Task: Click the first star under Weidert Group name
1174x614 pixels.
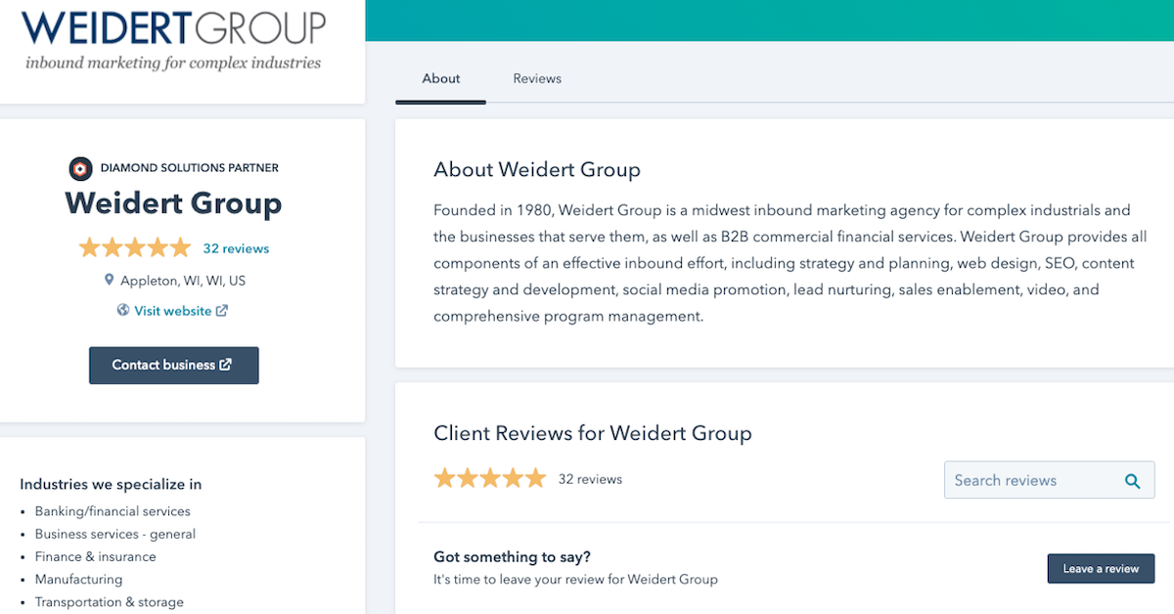Action: coord(90,247)
